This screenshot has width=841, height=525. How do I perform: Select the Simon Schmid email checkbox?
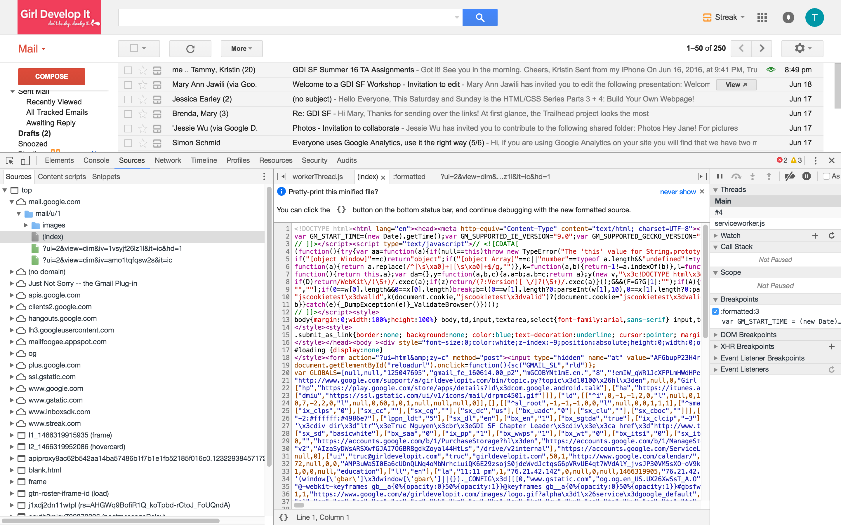click(128, 143)
